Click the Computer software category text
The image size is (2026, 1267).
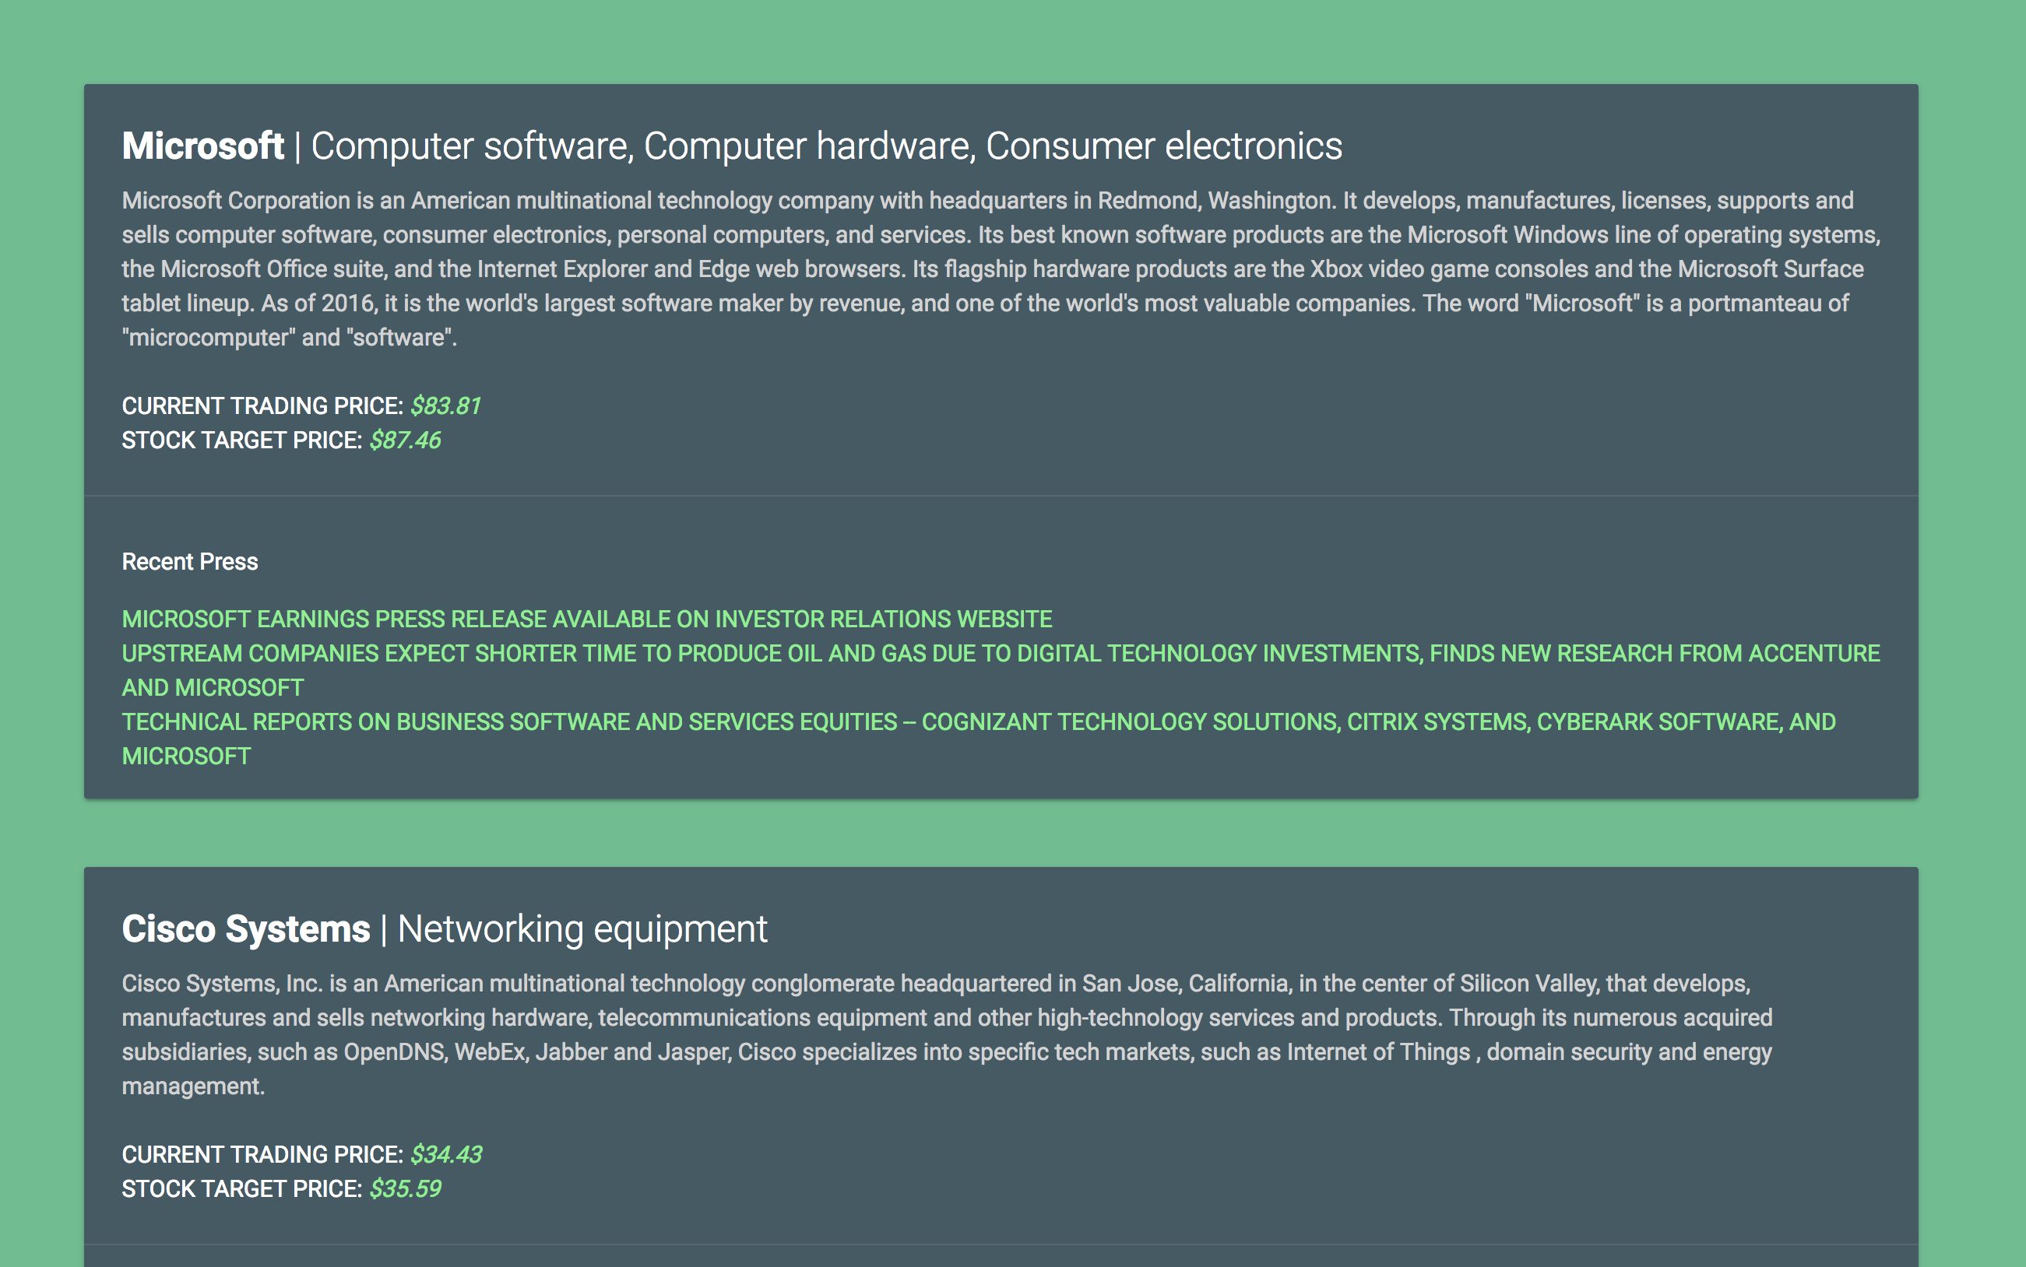click(471, 146)
